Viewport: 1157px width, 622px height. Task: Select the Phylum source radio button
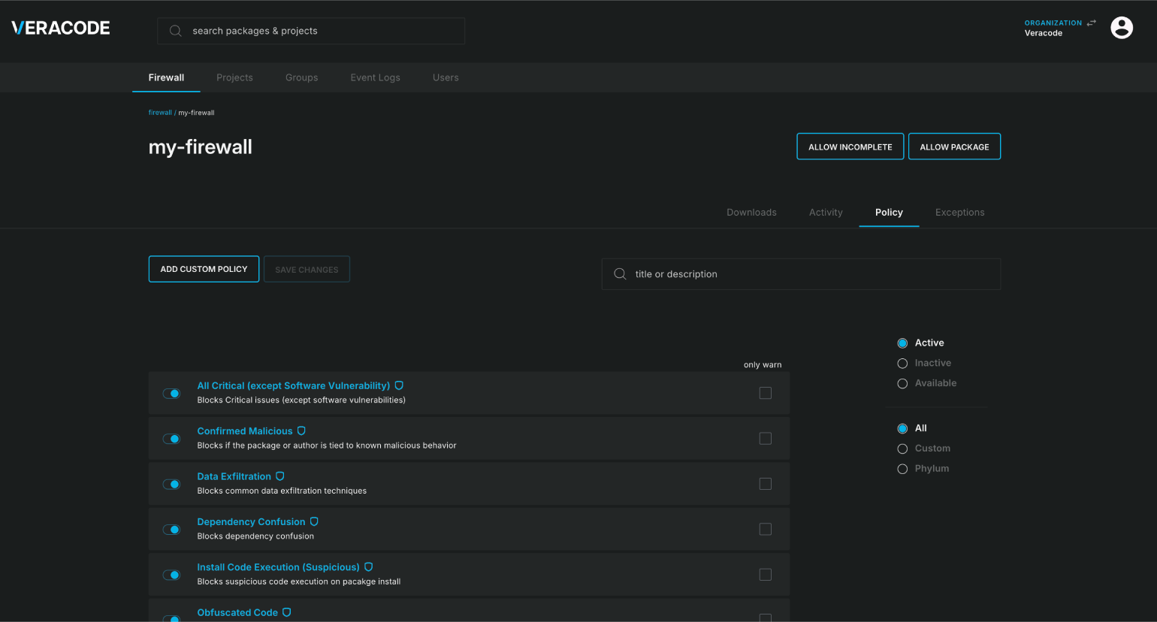click(902, 470)
